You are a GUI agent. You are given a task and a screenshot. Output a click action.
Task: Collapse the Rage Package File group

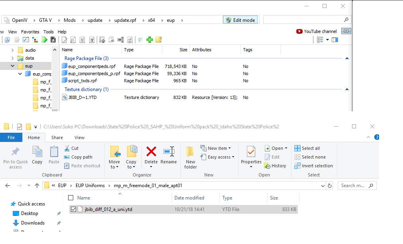(x=347, y=58)
